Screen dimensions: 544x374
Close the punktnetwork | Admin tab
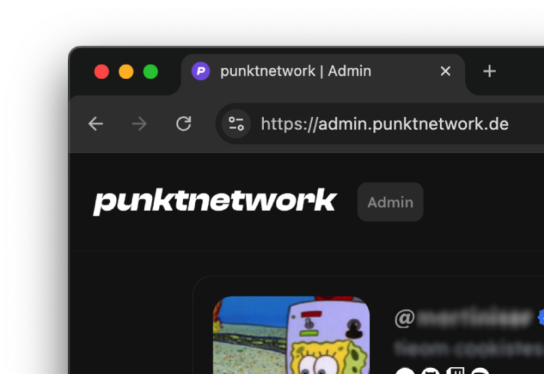pyautogui.click(x=445, y=71)
